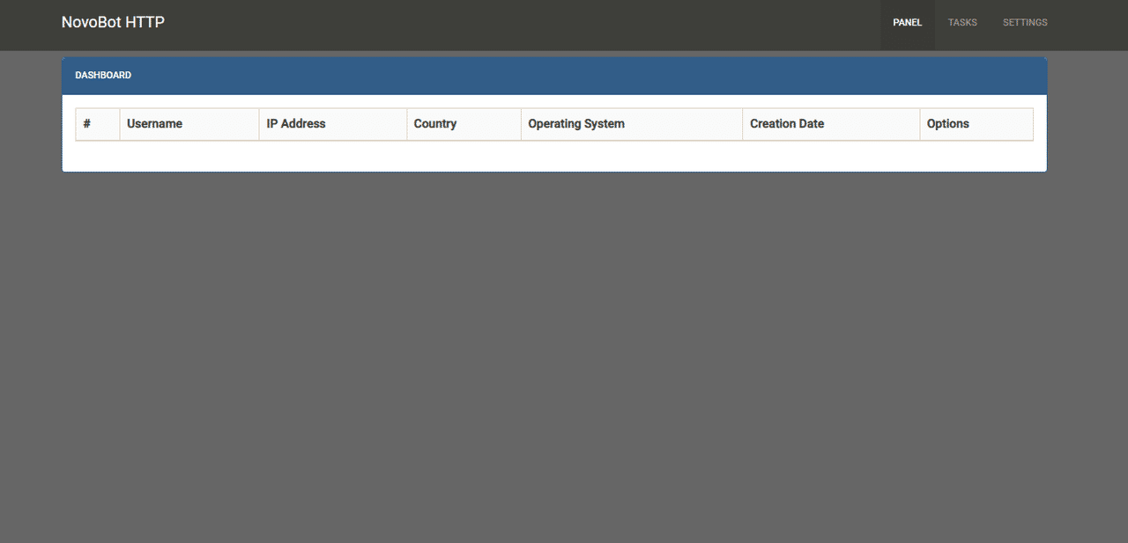Click the NovoBot HTTP brand title
Image resolution: width=1128 pixels, height=543 pixels.
[x=113, y=21]
